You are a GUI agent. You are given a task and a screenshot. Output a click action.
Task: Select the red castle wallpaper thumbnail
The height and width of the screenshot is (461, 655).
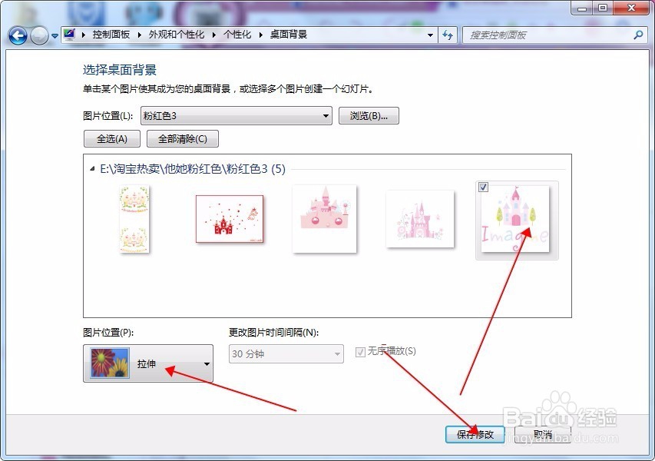(230, 219)
